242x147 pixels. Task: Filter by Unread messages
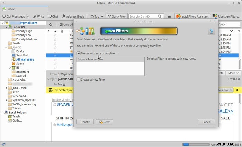point(66,25)
